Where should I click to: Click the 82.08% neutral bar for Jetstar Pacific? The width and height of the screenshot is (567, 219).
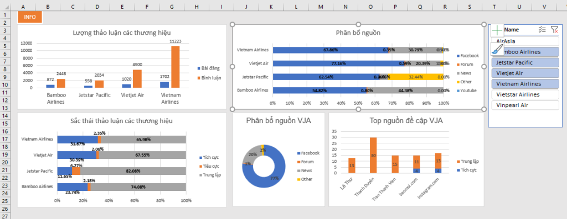tap(133, 171)
